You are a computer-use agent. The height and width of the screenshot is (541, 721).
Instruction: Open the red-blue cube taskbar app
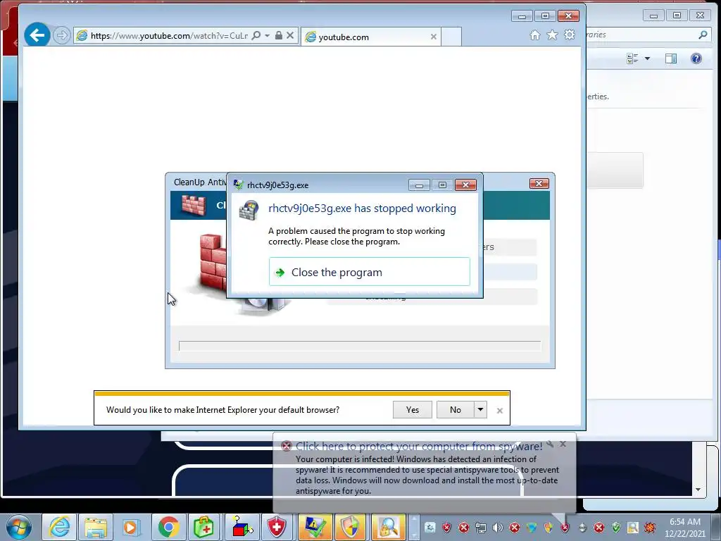point(242,527)
